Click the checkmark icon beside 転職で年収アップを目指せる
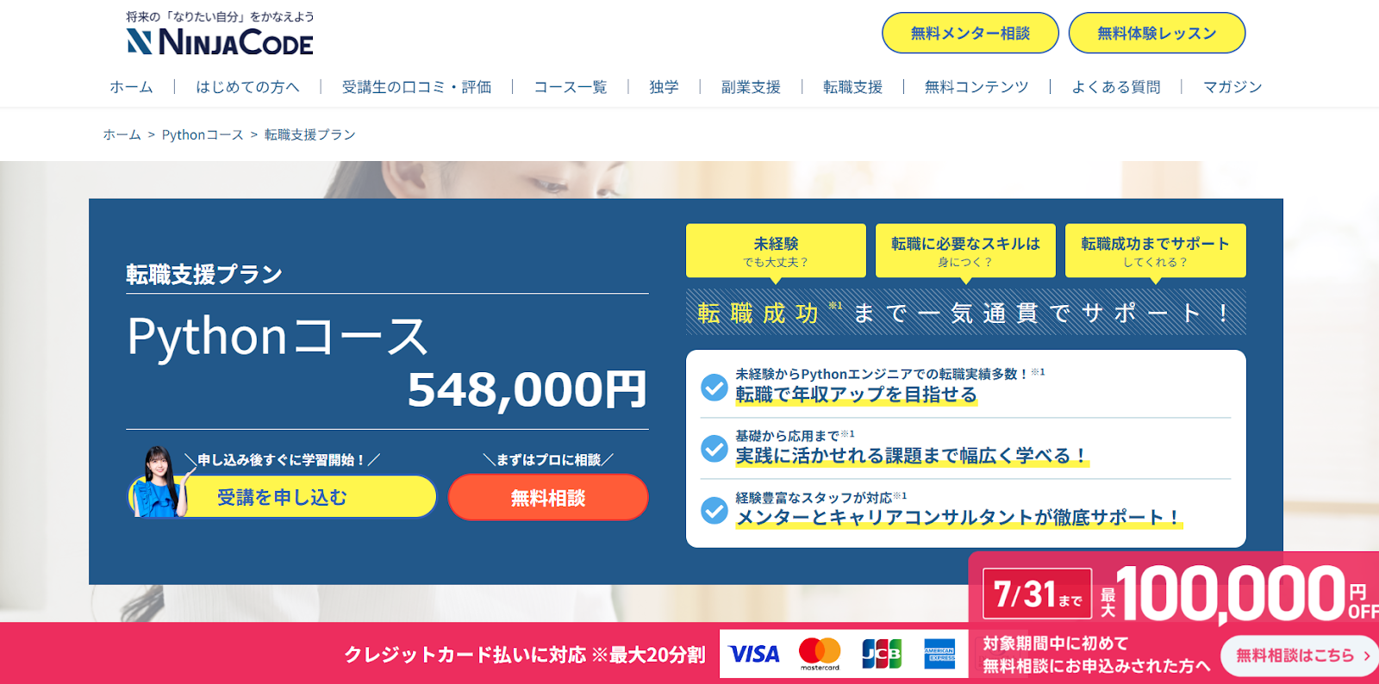 tap(714, 388)
